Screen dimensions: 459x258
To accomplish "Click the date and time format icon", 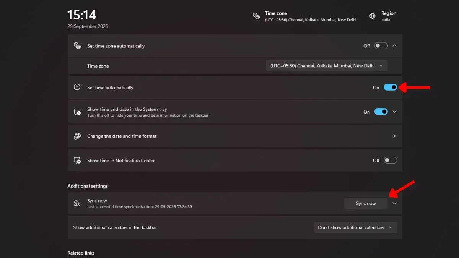I will tap(77, 136).
